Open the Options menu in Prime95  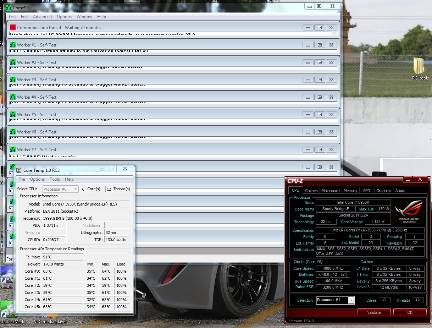point(64,17)
